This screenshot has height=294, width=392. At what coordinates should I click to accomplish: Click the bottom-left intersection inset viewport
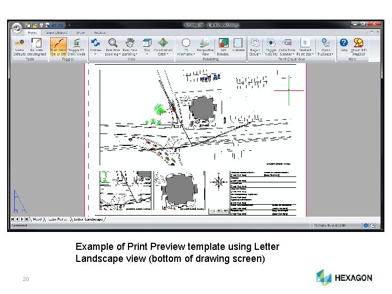(126, 191)
